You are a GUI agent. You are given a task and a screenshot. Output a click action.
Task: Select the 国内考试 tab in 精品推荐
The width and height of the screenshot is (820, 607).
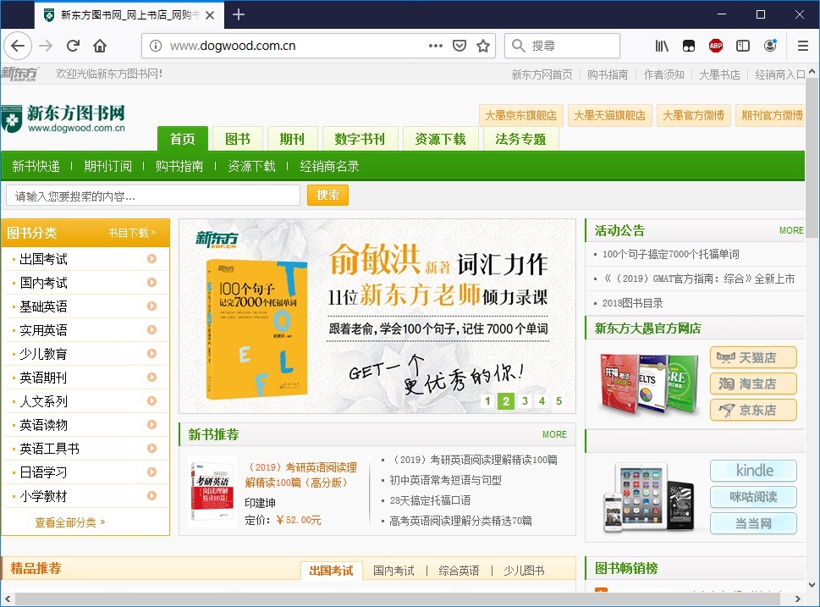(x=393, y=571)
